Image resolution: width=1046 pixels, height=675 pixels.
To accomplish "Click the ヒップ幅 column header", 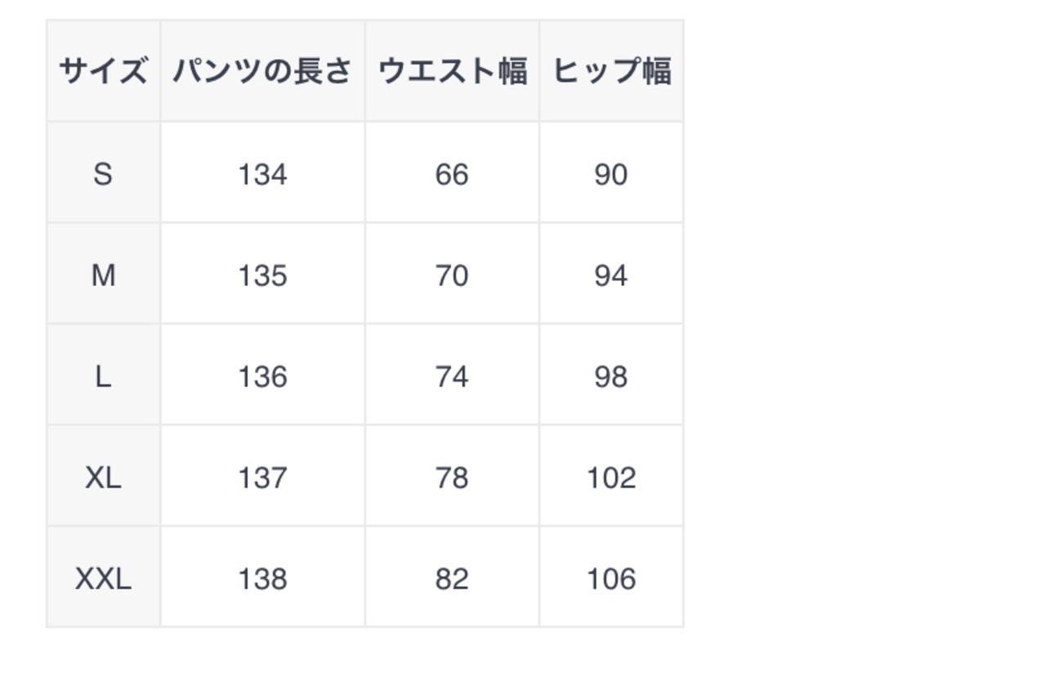I will click(611, 71).
